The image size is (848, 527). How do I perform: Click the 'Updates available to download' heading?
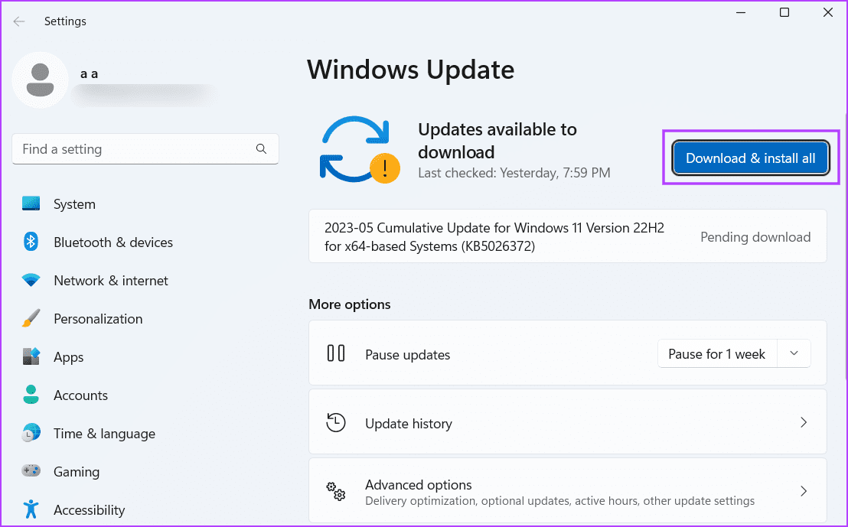tap(497, 141)
